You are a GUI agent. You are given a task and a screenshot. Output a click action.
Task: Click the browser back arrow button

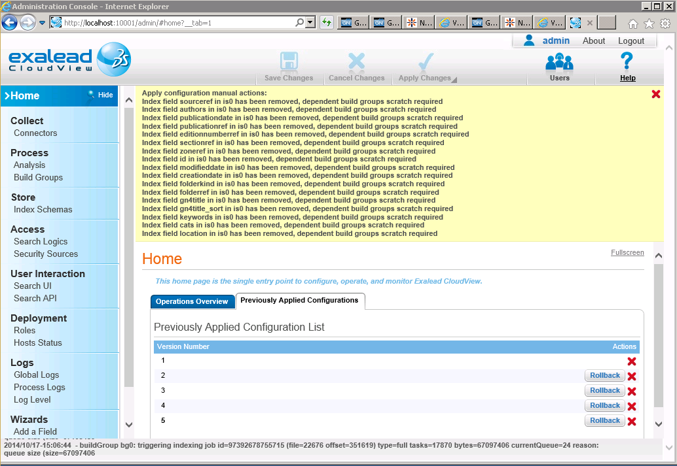coord(10,23)
